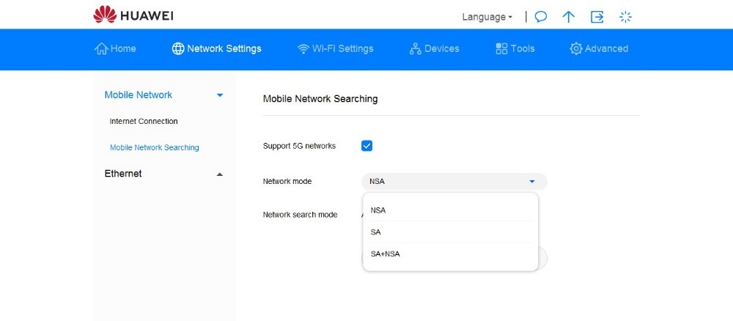Close the Network mode NSA dropdown
The width and height of the screenshot is (733, 321).
pos(454,181)
